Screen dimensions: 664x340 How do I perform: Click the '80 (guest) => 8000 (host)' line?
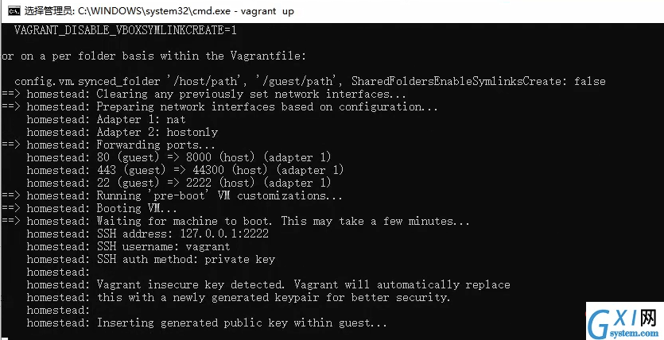tap(179, 157)
